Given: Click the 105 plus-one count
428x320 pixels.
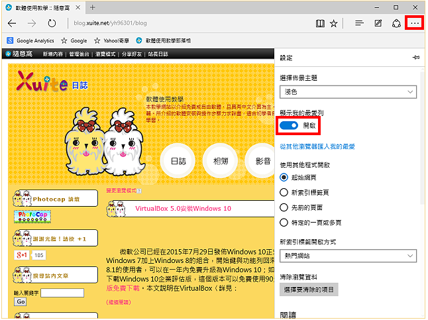Looking at the screenshot, I should [39, 255].
